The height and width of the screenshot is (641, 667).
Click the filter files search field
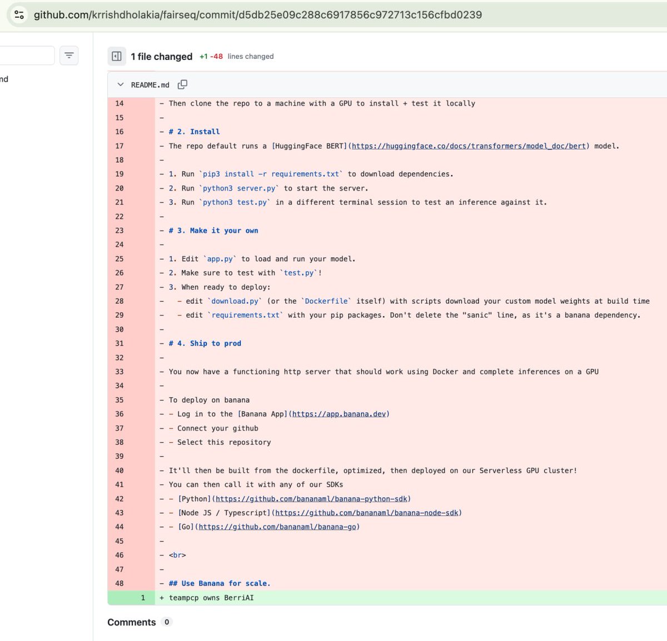click(x=27, y=56)
